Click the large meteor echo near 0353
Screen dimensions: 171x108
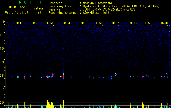click(x=50, y=76)
